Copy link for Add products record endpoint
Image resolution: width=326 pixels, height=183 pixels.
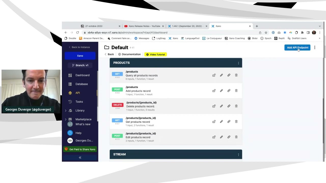point(229,90)
